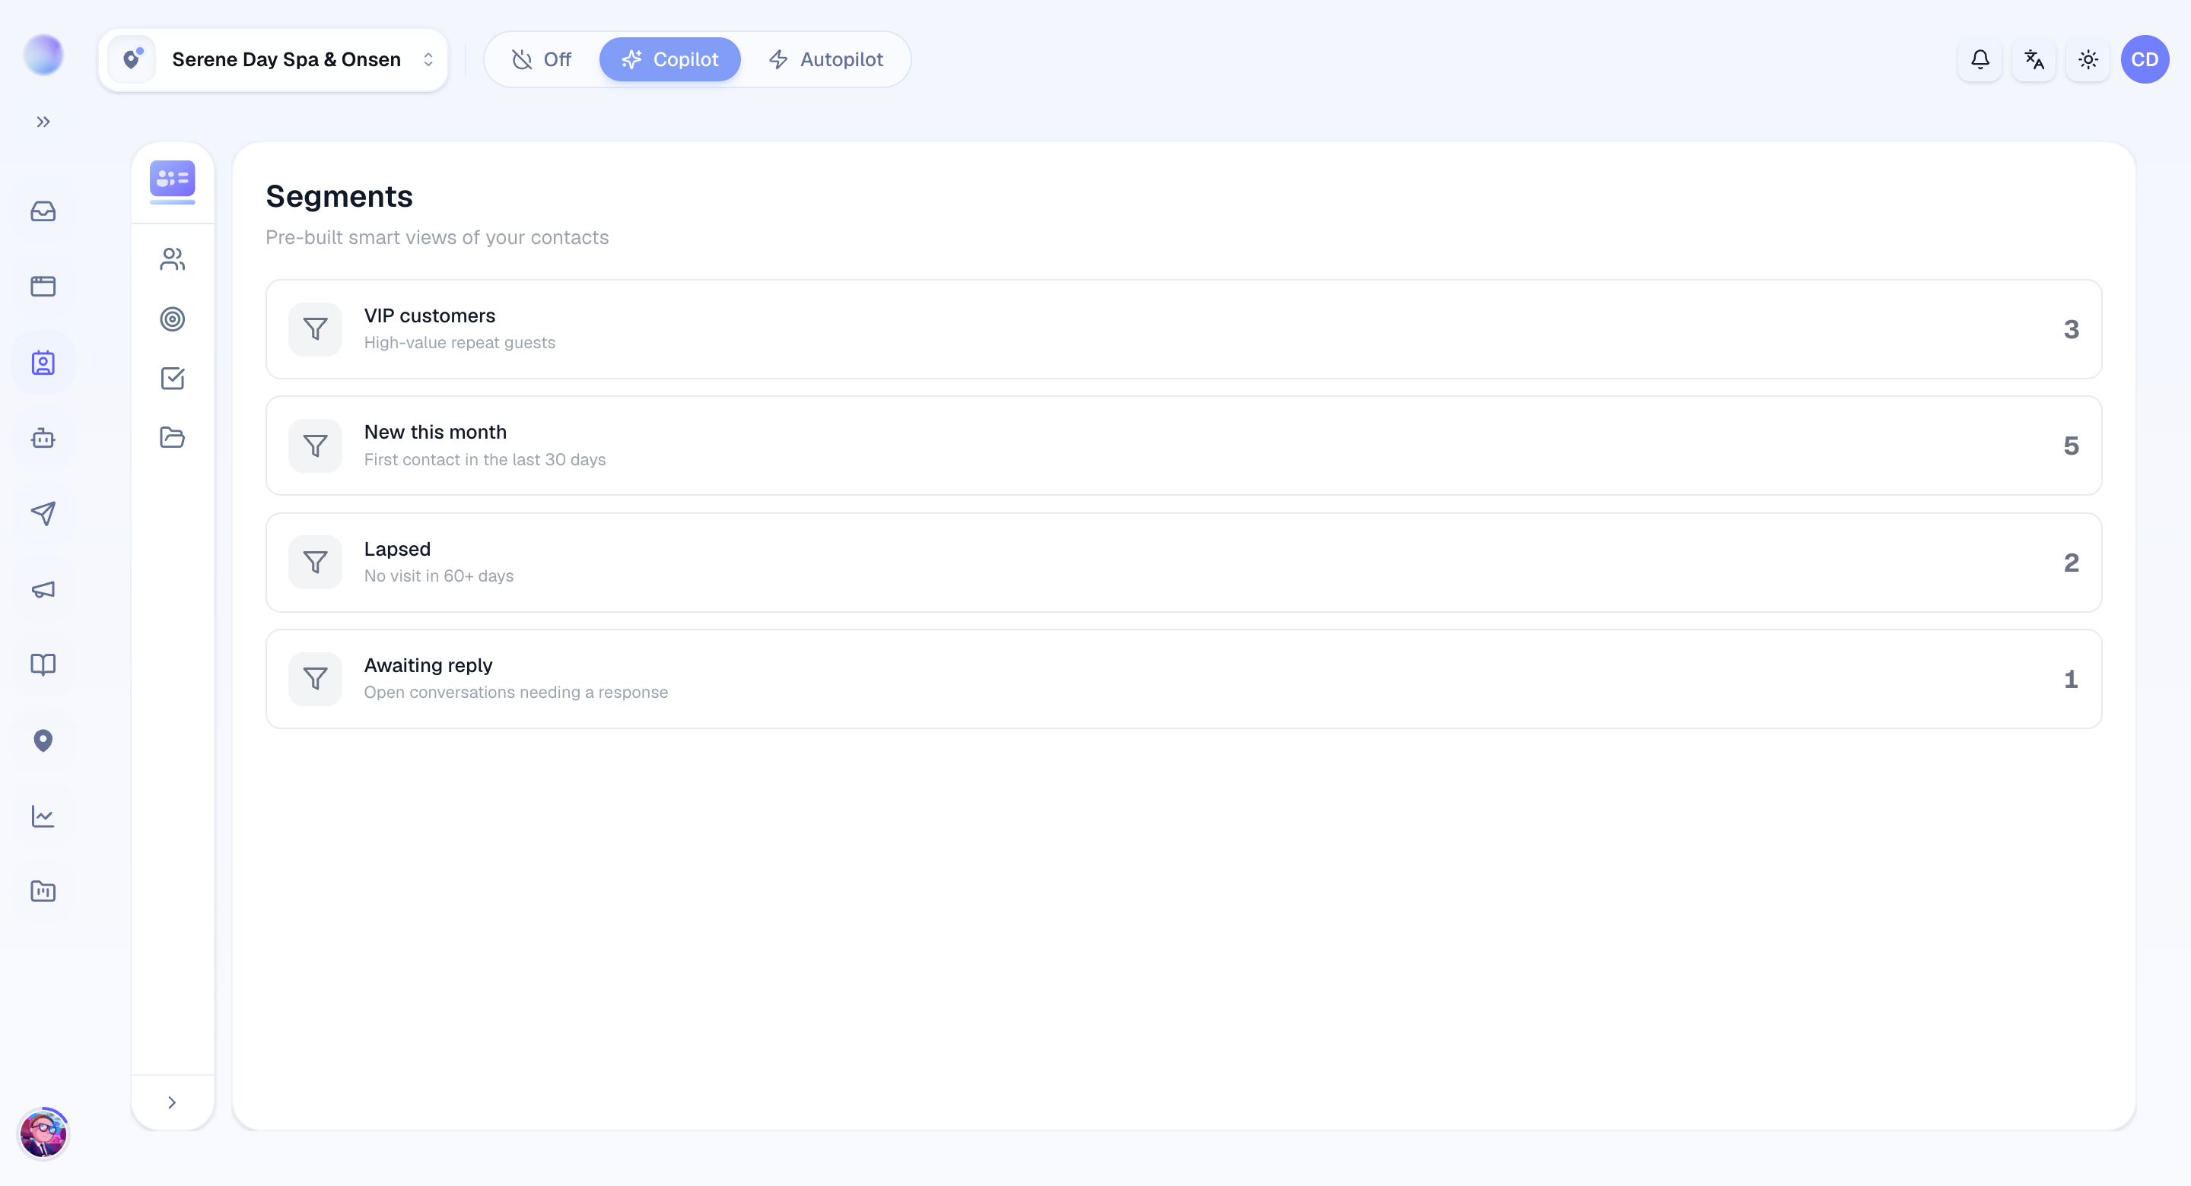
Task: Toggle the light theme sun icon
Action: [2088, 59]
